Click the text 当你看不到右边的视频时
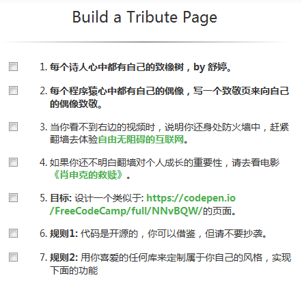The height and width of the screenshot is (282, 302). pos(102,127)
